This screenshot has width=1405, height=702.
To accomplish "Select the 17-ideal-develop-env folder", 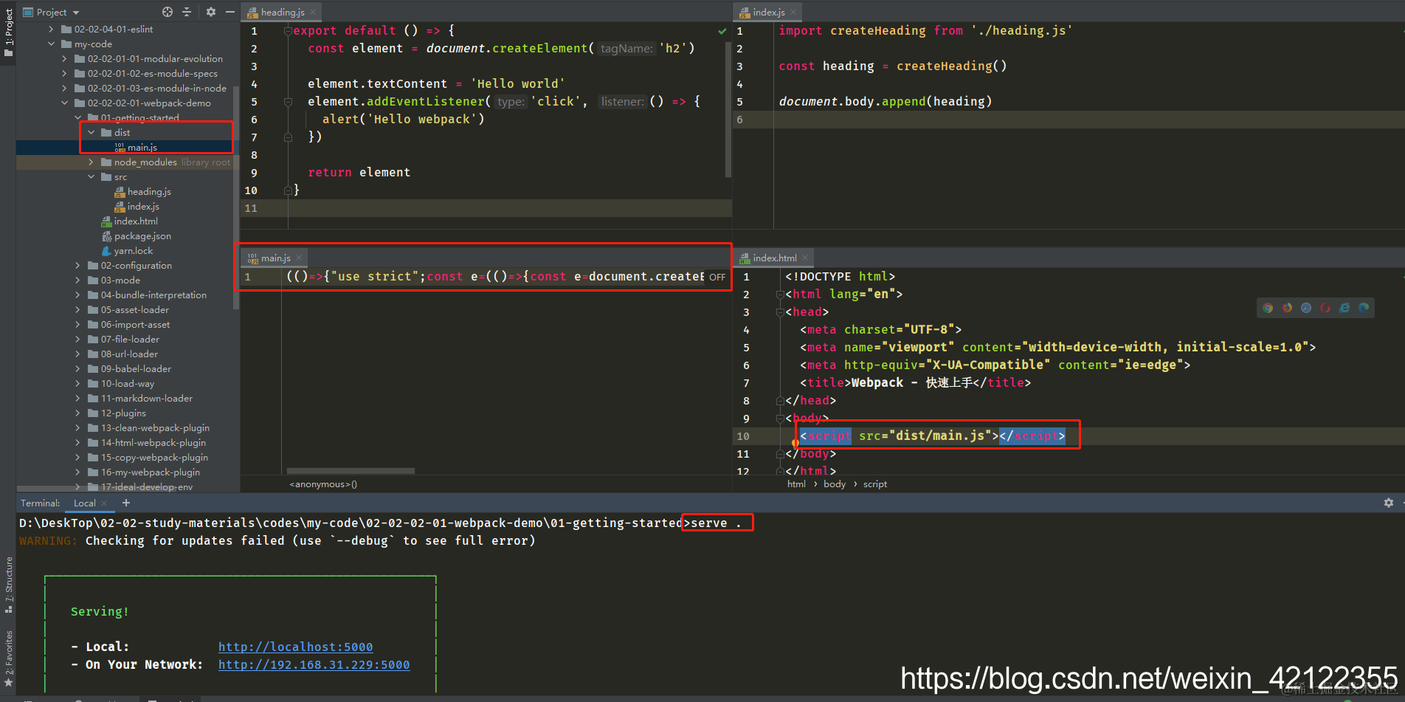I will coord(147,487).
